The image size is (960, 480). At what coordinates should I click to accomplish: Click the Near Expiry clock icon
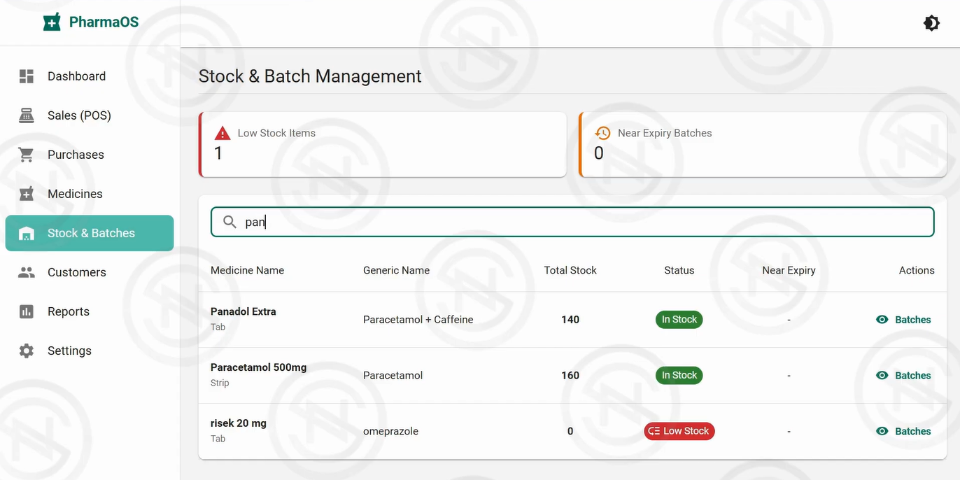tap(602, 133)
